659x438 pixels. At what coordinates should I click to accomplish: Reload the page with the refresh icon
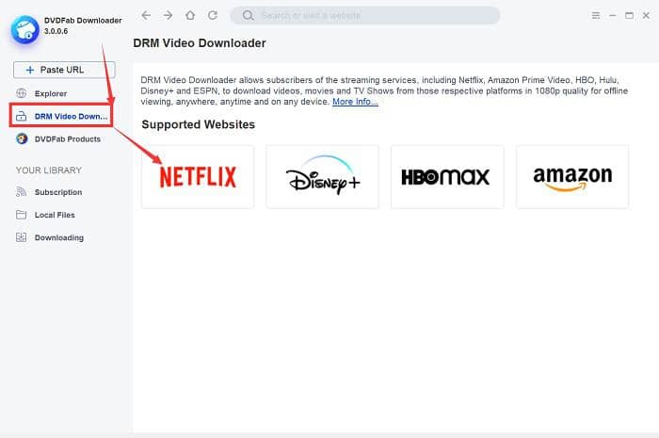click(213, 16)
